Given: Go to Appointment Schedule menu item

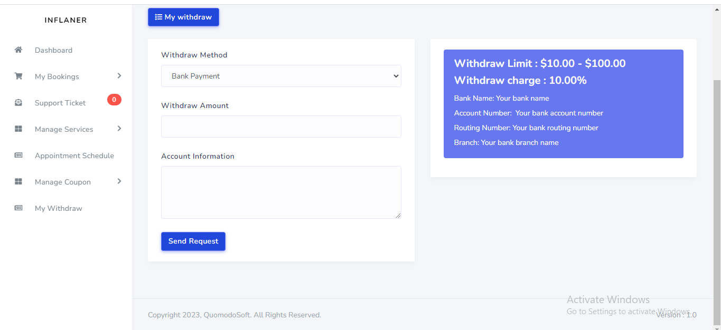Looking at the screenshot, I should (74, 156).
